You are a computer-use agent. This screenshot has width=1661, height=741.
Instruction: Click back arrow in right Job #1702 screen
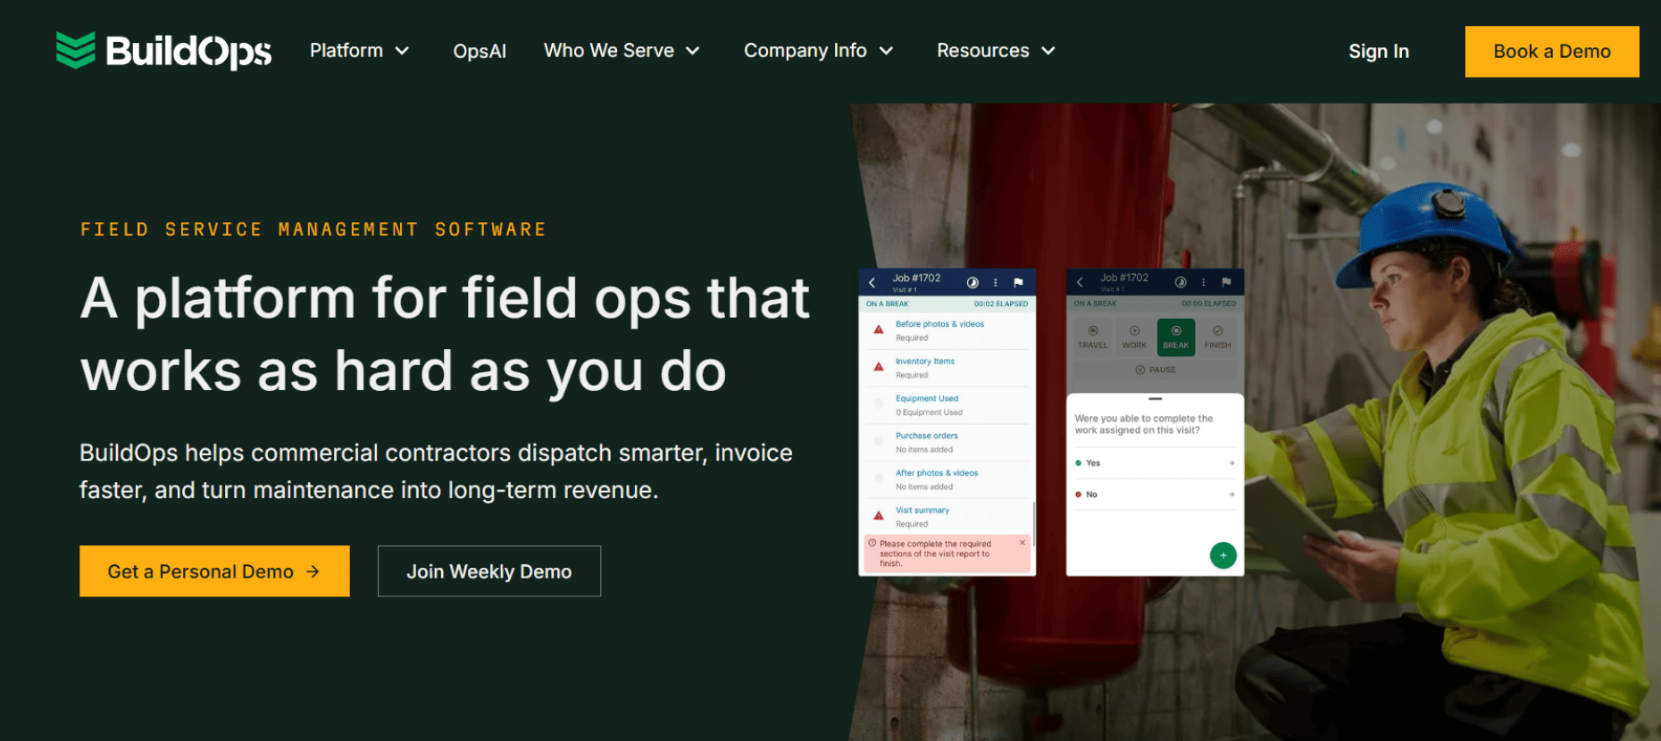click(1080, 282)
